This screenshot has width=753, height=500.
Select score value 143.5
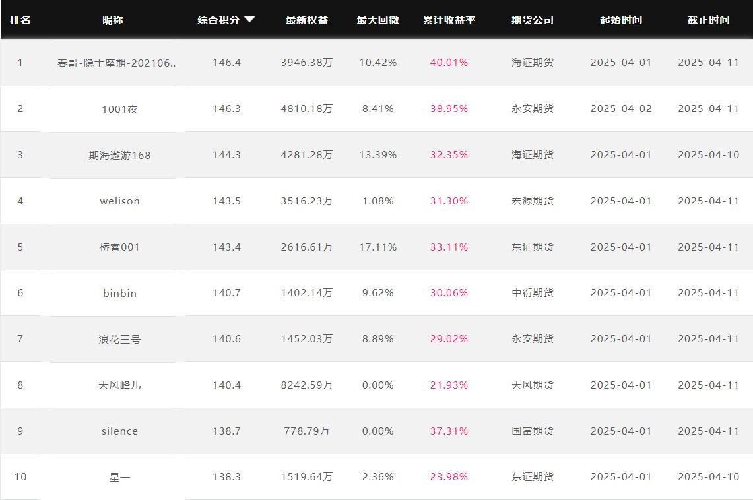click(x=226, y=201)
